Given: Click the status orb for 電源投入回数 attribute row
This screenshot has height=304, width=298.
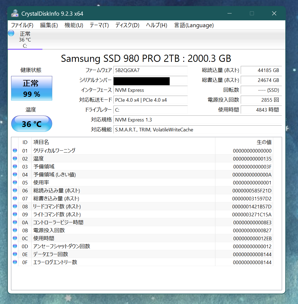Looking at the screenshot, I should coord(15,230).
